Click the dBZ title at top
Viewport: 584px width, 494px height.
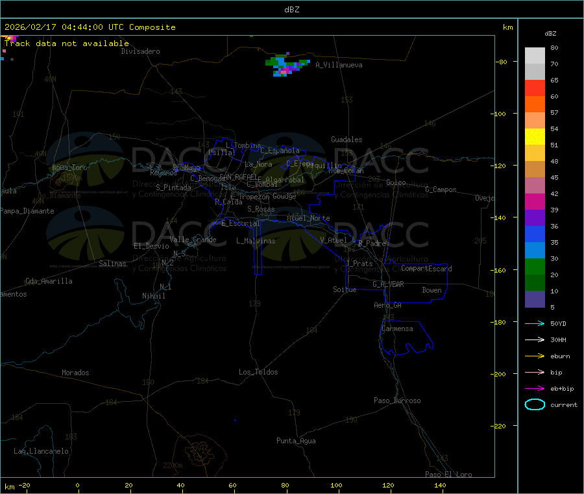[291, 10]
